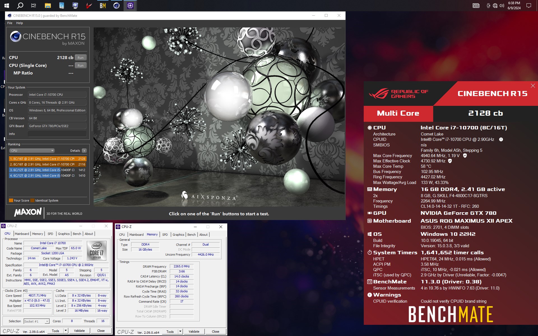The image size is (538, 336).
Task: Click the Memory tab in left CPU-Z
Action: click(x=38, y=234)
